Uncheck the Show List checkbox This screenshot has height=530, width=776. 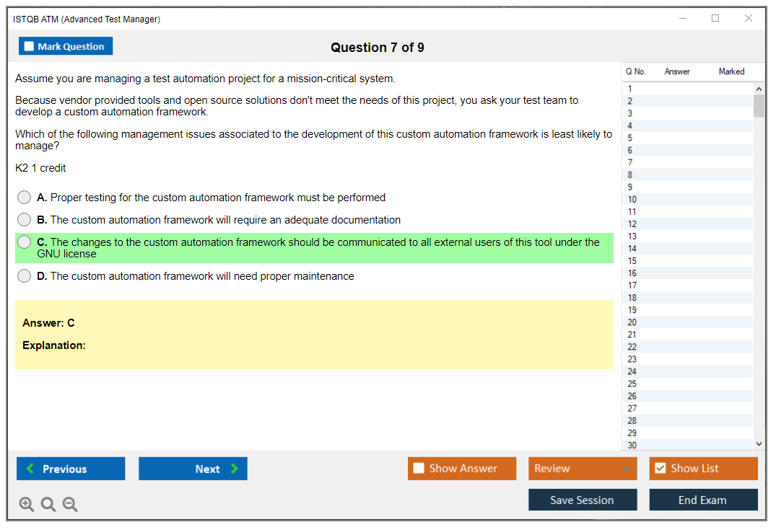coord(660,469)
